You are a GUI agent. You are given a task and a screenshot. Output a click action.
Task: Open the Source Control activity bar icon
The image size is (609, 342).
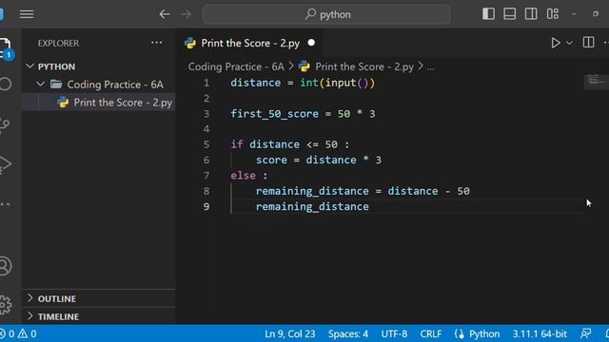coord(5,124)
